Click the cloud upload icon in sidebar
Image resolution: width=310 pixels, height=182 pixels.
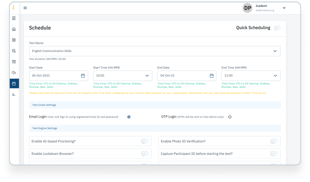14,73
